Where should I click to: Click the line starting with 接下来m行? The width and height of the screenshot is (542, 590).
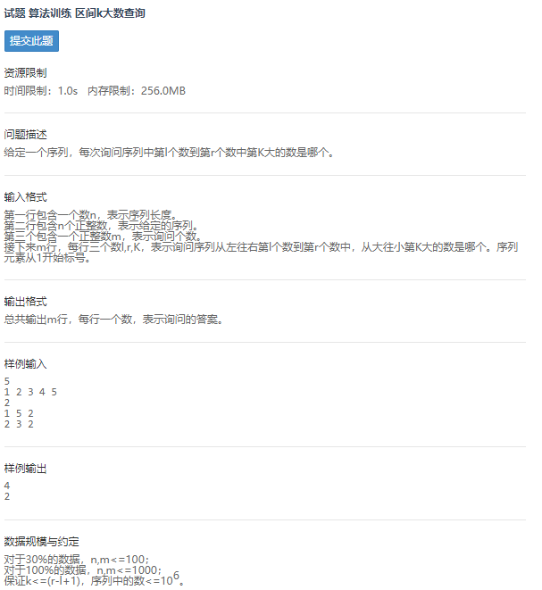[x=262, y=247]
